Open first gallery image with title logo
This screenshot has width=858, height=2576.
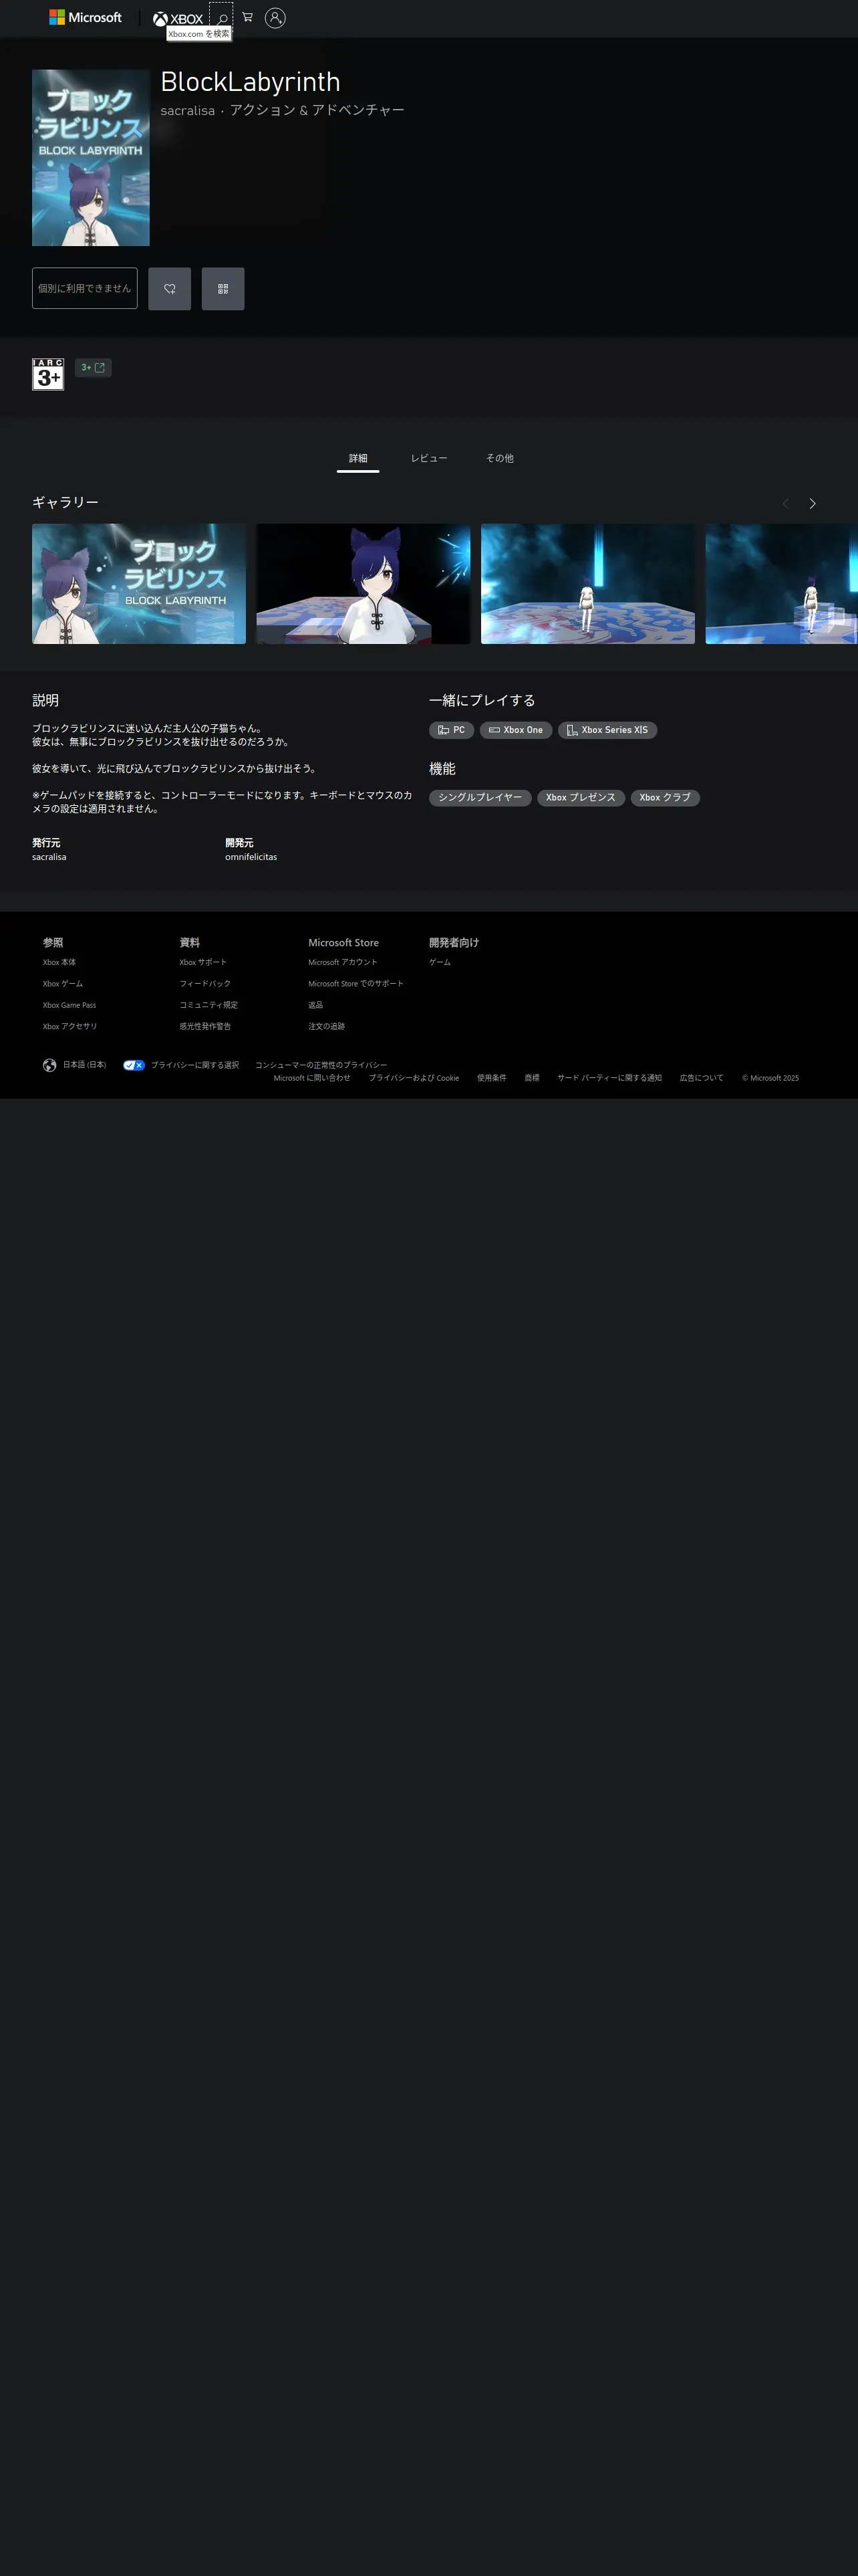139,584
